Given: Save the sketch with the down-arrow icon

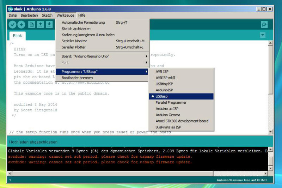Looking at the screenshot, I should click(49, 24).
